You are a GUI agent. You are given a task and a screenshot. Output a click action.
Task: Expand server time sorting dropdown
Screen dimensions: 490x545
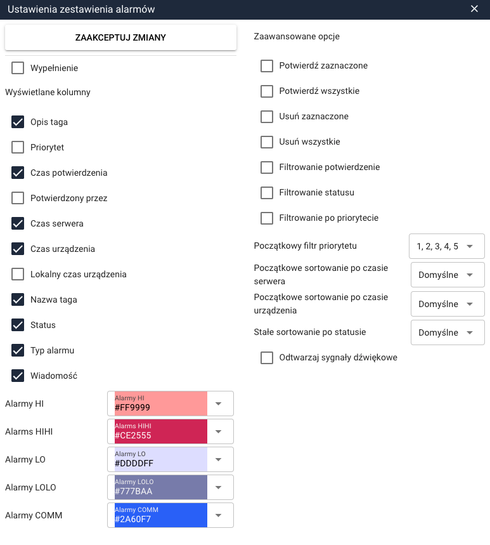point(448,275)
